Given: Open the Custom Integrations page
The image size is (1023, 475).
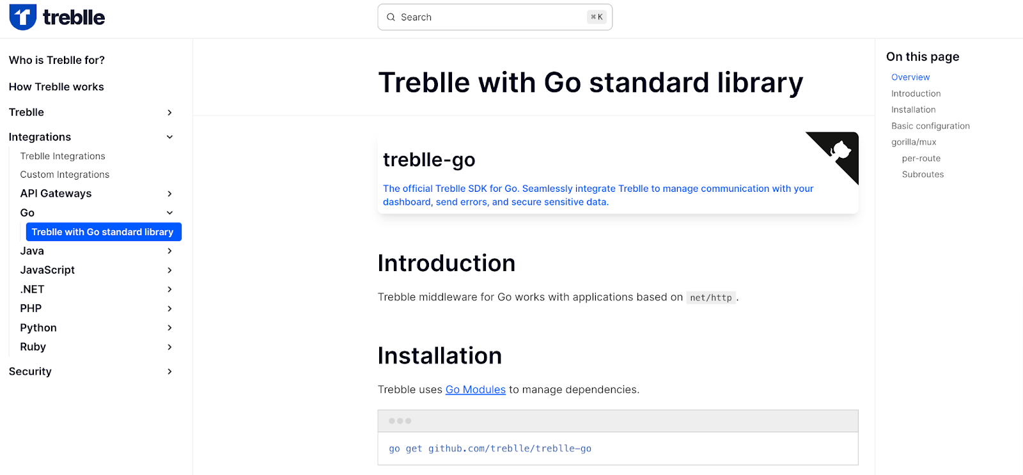Looking at the screenshot, I should click(x=65, y=175).
